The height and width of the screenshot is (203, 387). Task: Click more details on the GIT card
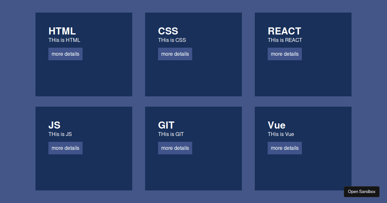tap(175, 148)
